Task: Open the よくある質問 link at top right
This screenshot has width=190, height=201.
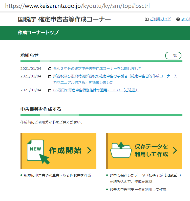Action: pyautogui.click(x=185, y=19)
